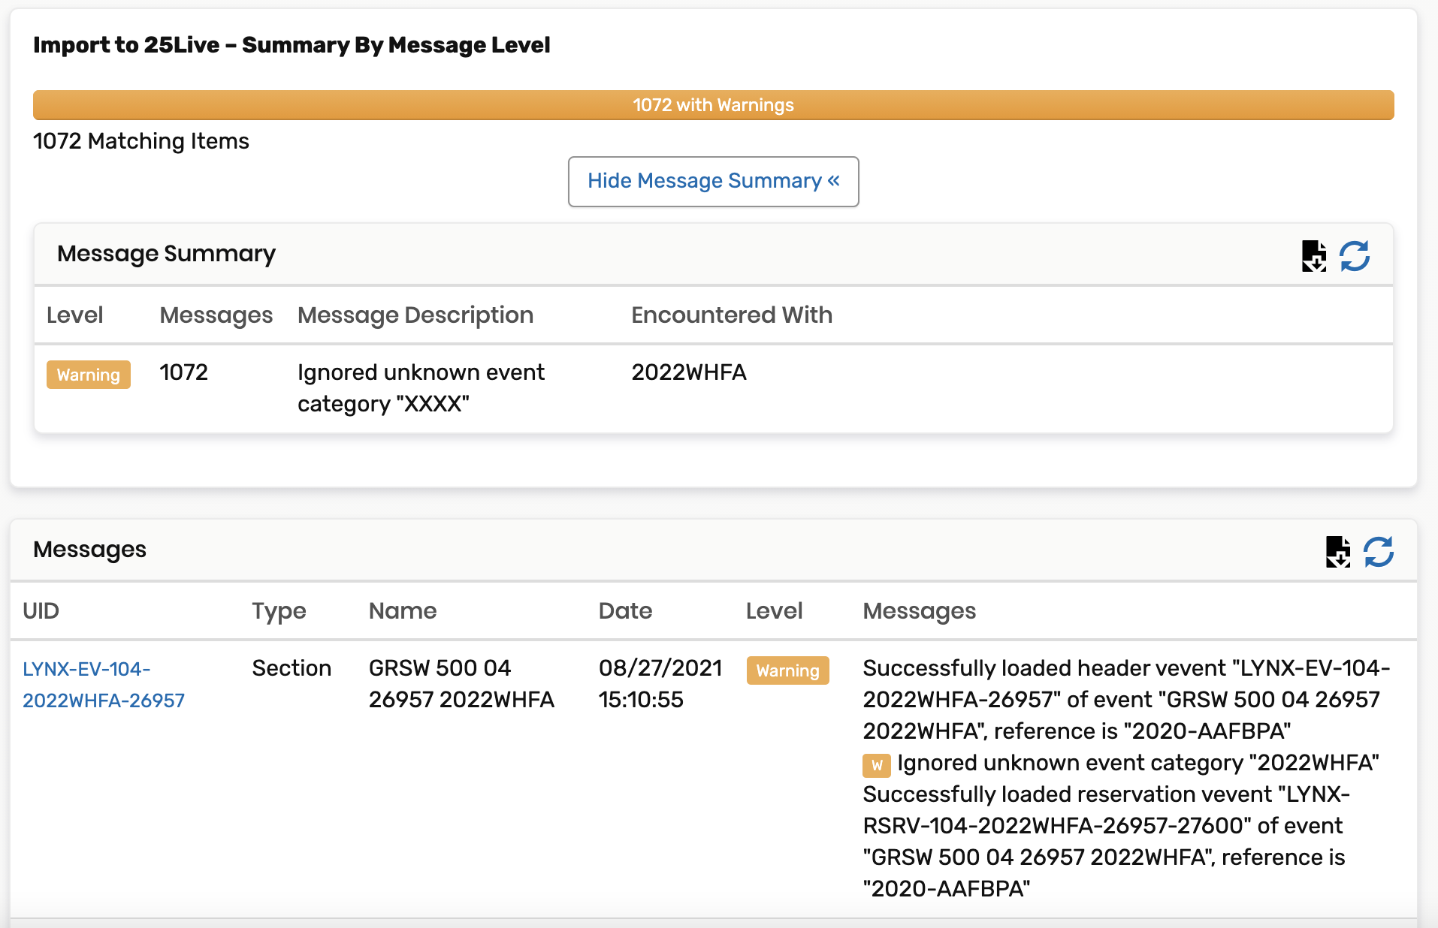Sort by the Level column in Message Summary
This screenshot has width=1438, height=928.
[x=74, y=315]
